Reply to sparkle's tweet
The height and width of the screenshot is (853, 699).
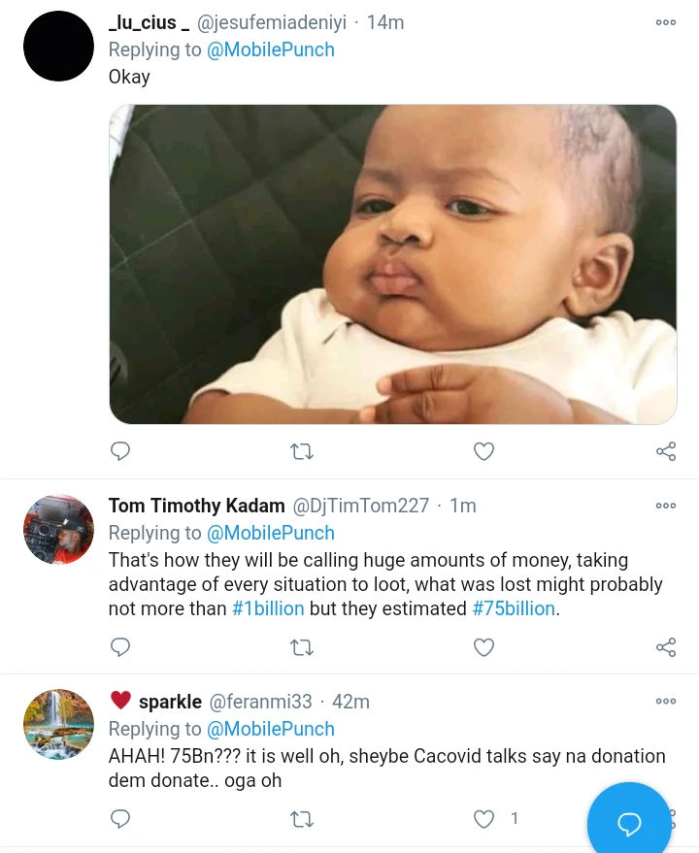[x=120, y=820]
